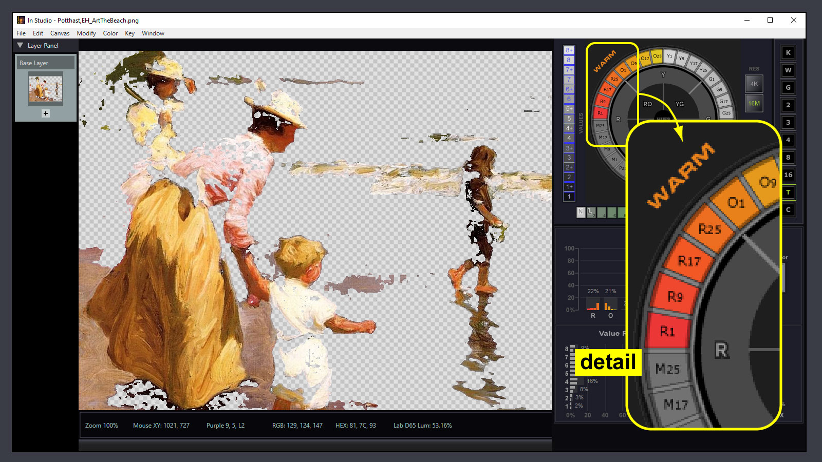Click the N button below values
Viewport: 822px width, 462px height.
tap(581, 211)
